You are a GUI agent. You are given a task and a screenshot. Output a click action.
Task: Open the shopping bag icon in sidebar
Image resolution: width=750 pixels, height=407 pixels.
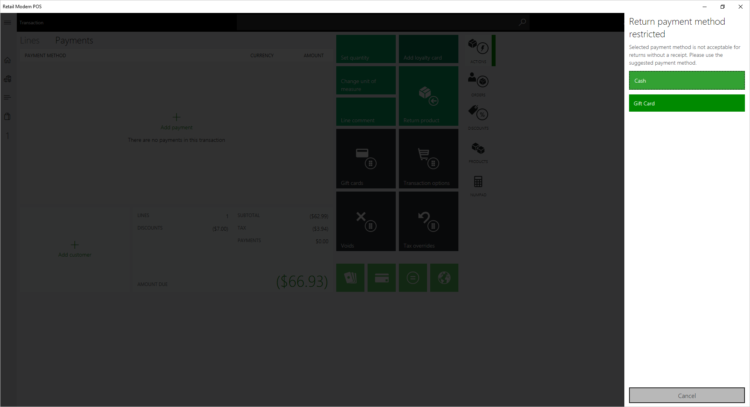pyautogui.click(x=7, y=116)
